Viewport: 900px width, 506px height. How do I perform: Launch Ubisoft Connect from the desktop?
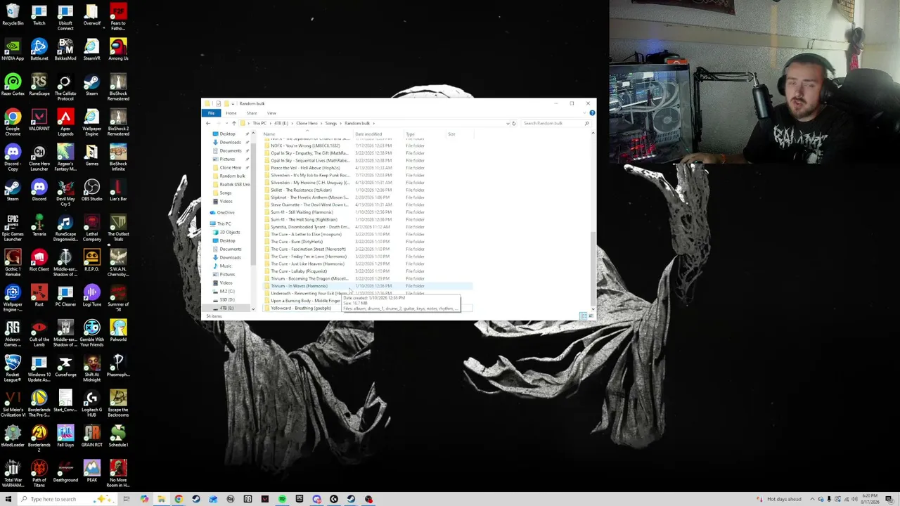click(x=65, y=17)
